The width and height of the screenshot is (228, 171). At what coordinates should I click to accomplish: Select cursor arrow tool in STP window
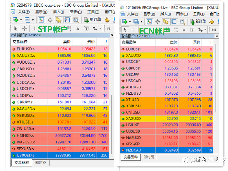(x=16, y=28)
